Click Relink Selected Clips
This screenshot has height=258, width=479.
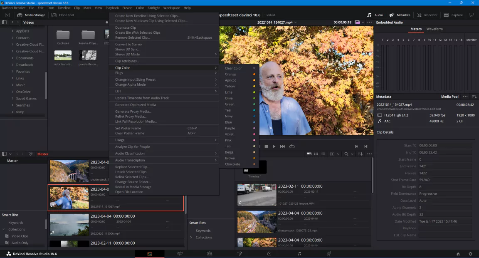(131, 177)
